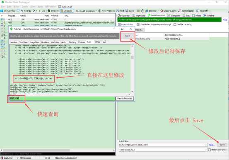Click Go to resume sessions
The width and height of the screenshot is (229, 160).
[42, 11]
